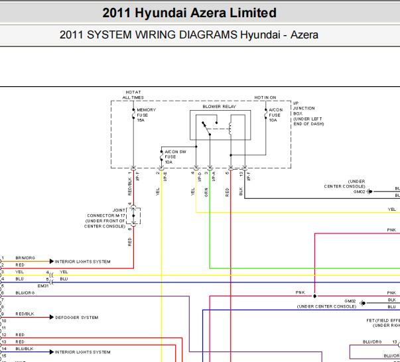Click the lower '(UNDER CENTER CONSOLE)' ground note
The width and height of the screenshot is (400, 362).
[326, 306]
